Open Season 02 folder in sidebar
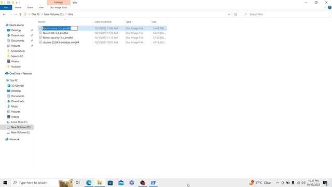 click(17, 56)
